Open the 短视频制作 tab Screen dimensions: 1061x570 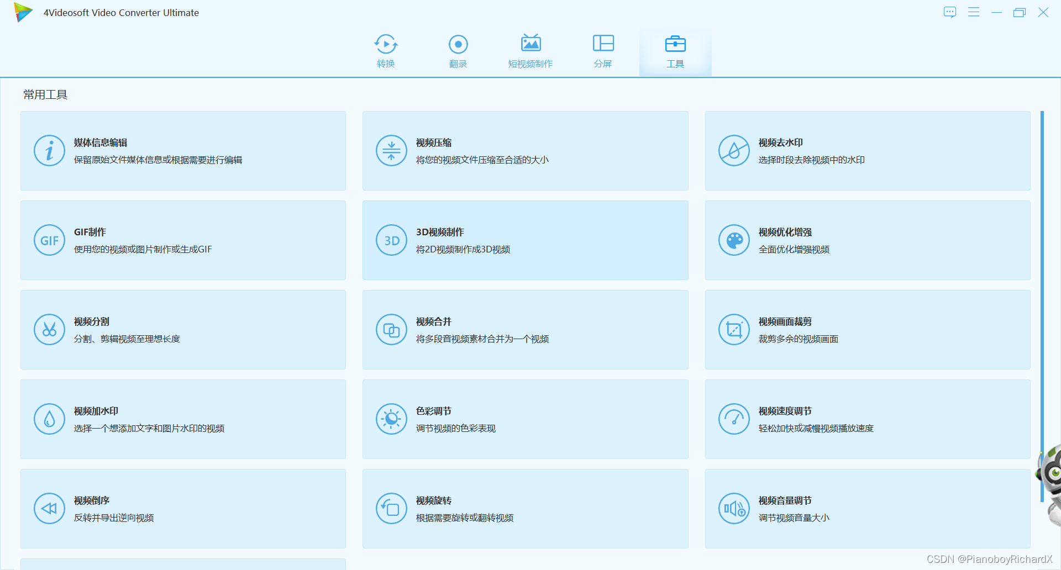coord(530,52)
